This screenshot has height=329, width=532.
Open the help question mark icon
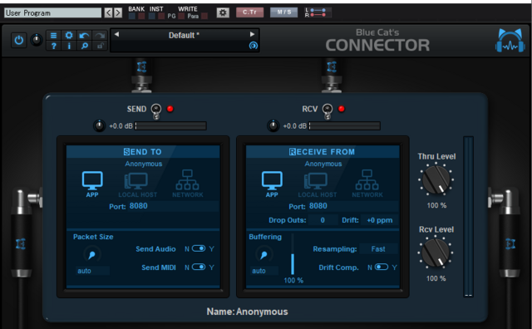[53, 46]
